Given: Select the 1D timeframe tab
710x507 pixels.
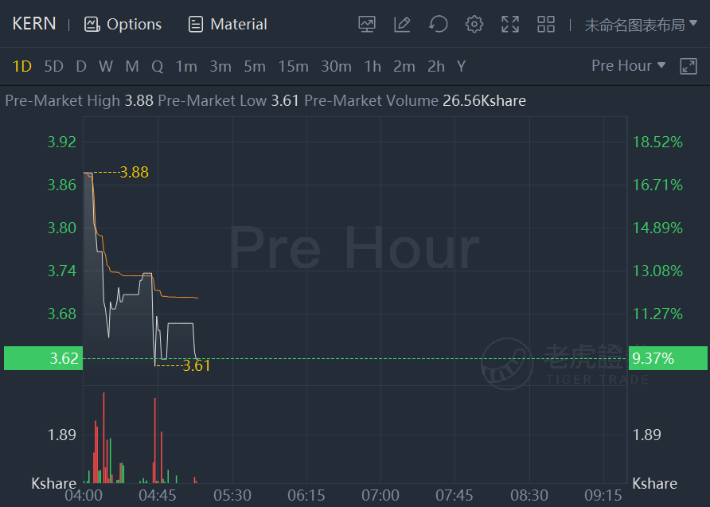Looking at the screenshot, I should click(21, 67).
